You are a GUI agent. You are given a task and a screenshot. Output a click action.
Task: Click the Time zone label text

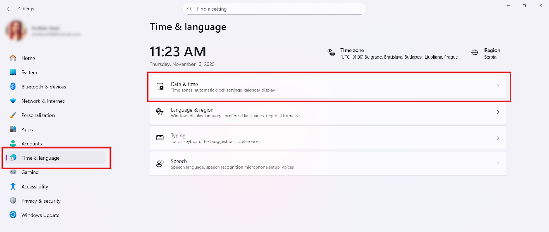(x=352, y=50)
